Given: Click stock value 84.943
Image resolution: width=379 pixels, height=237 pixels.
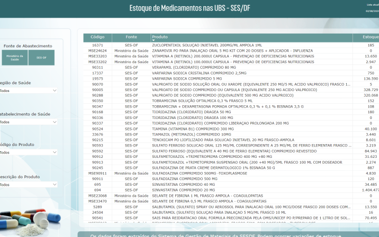Looking at the screenshot, I should [370, 151].
